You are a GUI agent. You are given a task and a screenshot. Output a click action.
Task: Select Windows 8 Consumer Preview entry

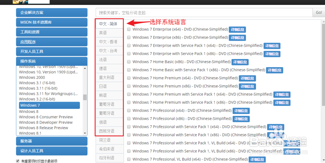(46, 117)
